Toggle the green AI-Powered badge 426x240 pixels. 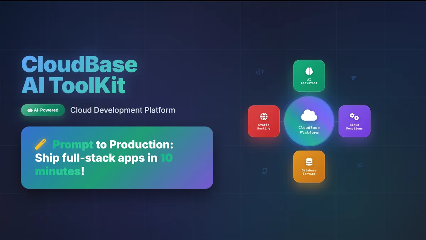43,110
